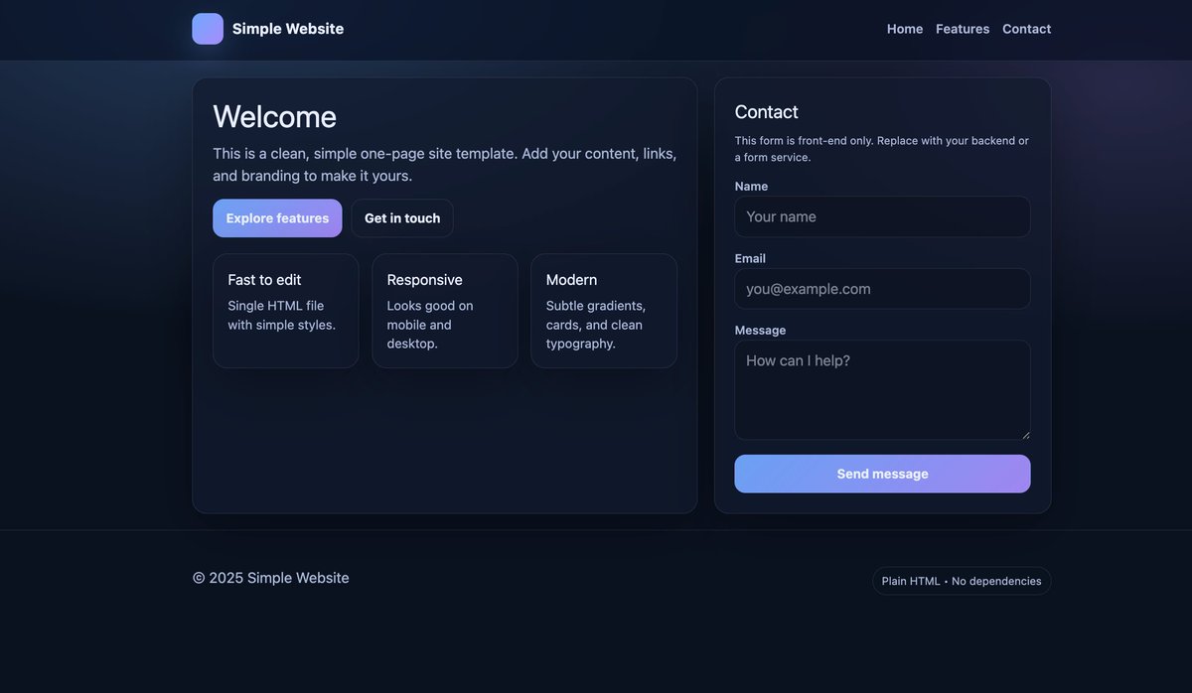Go to Features in the navigation
The width and height of the screenshot is (1192, 693).
tap(963, 29)
